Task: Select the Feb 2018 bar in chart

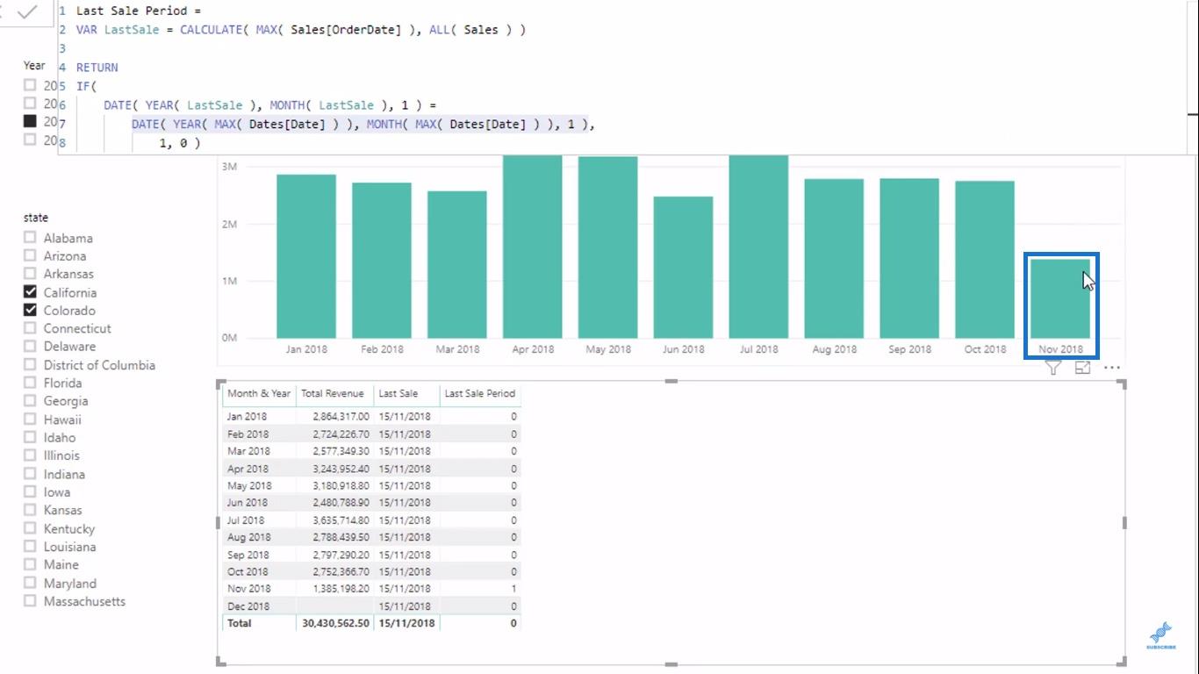Action: click(382, 261)
